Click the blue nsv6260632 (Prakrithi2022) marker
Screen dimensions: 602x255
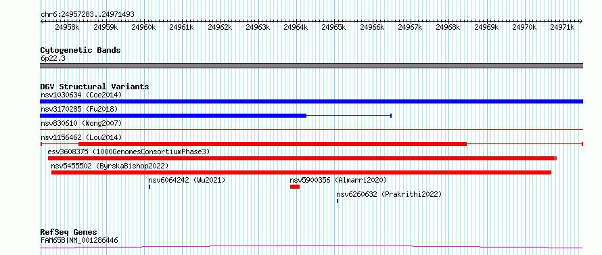click(338, 201)
